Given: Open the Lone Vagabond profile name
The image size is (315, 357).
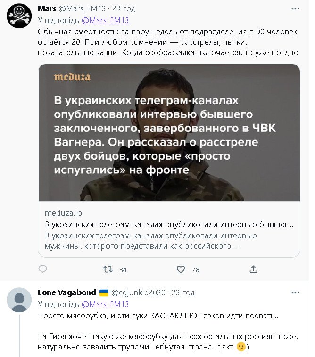Looking at the screenshot, I should 66,292.
